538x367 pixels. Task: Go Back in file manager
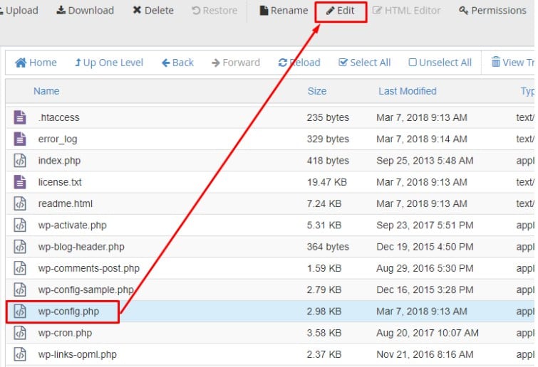(x=177, y=63)
